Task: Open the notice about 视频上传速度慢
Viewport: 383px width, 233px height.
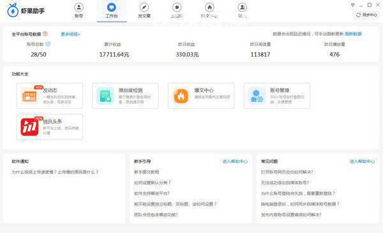Action: point(55,172)
